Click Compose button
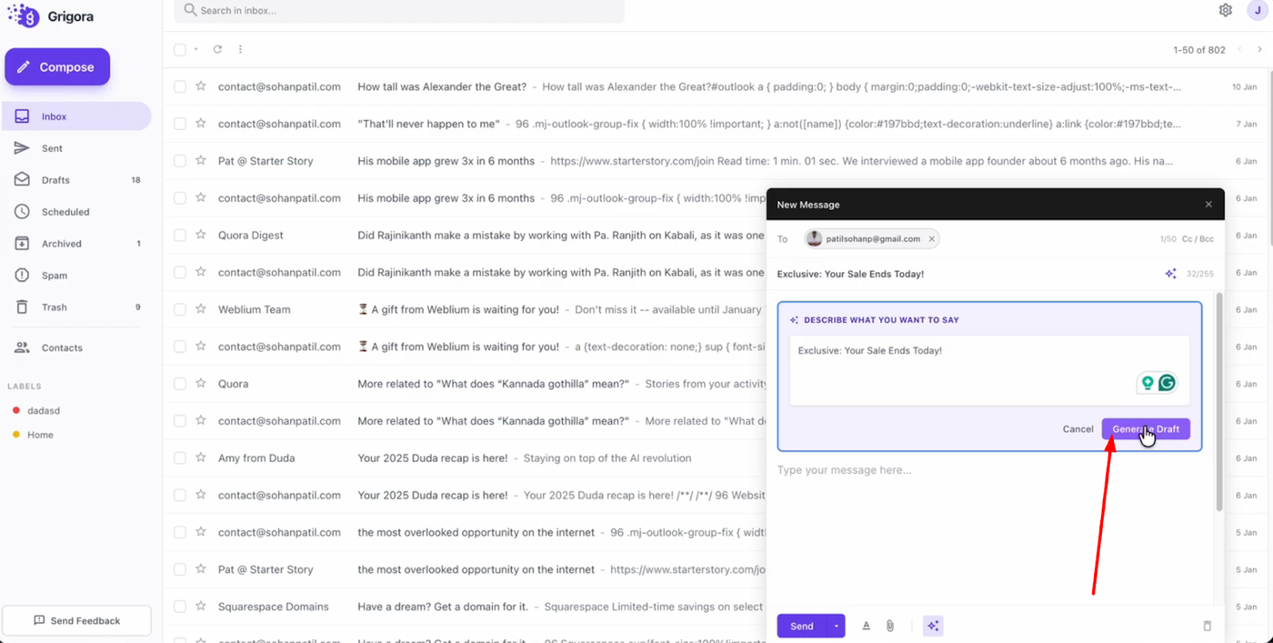Image resolution: width=1273 pixels, height=643 pixels. pos(57,67)
